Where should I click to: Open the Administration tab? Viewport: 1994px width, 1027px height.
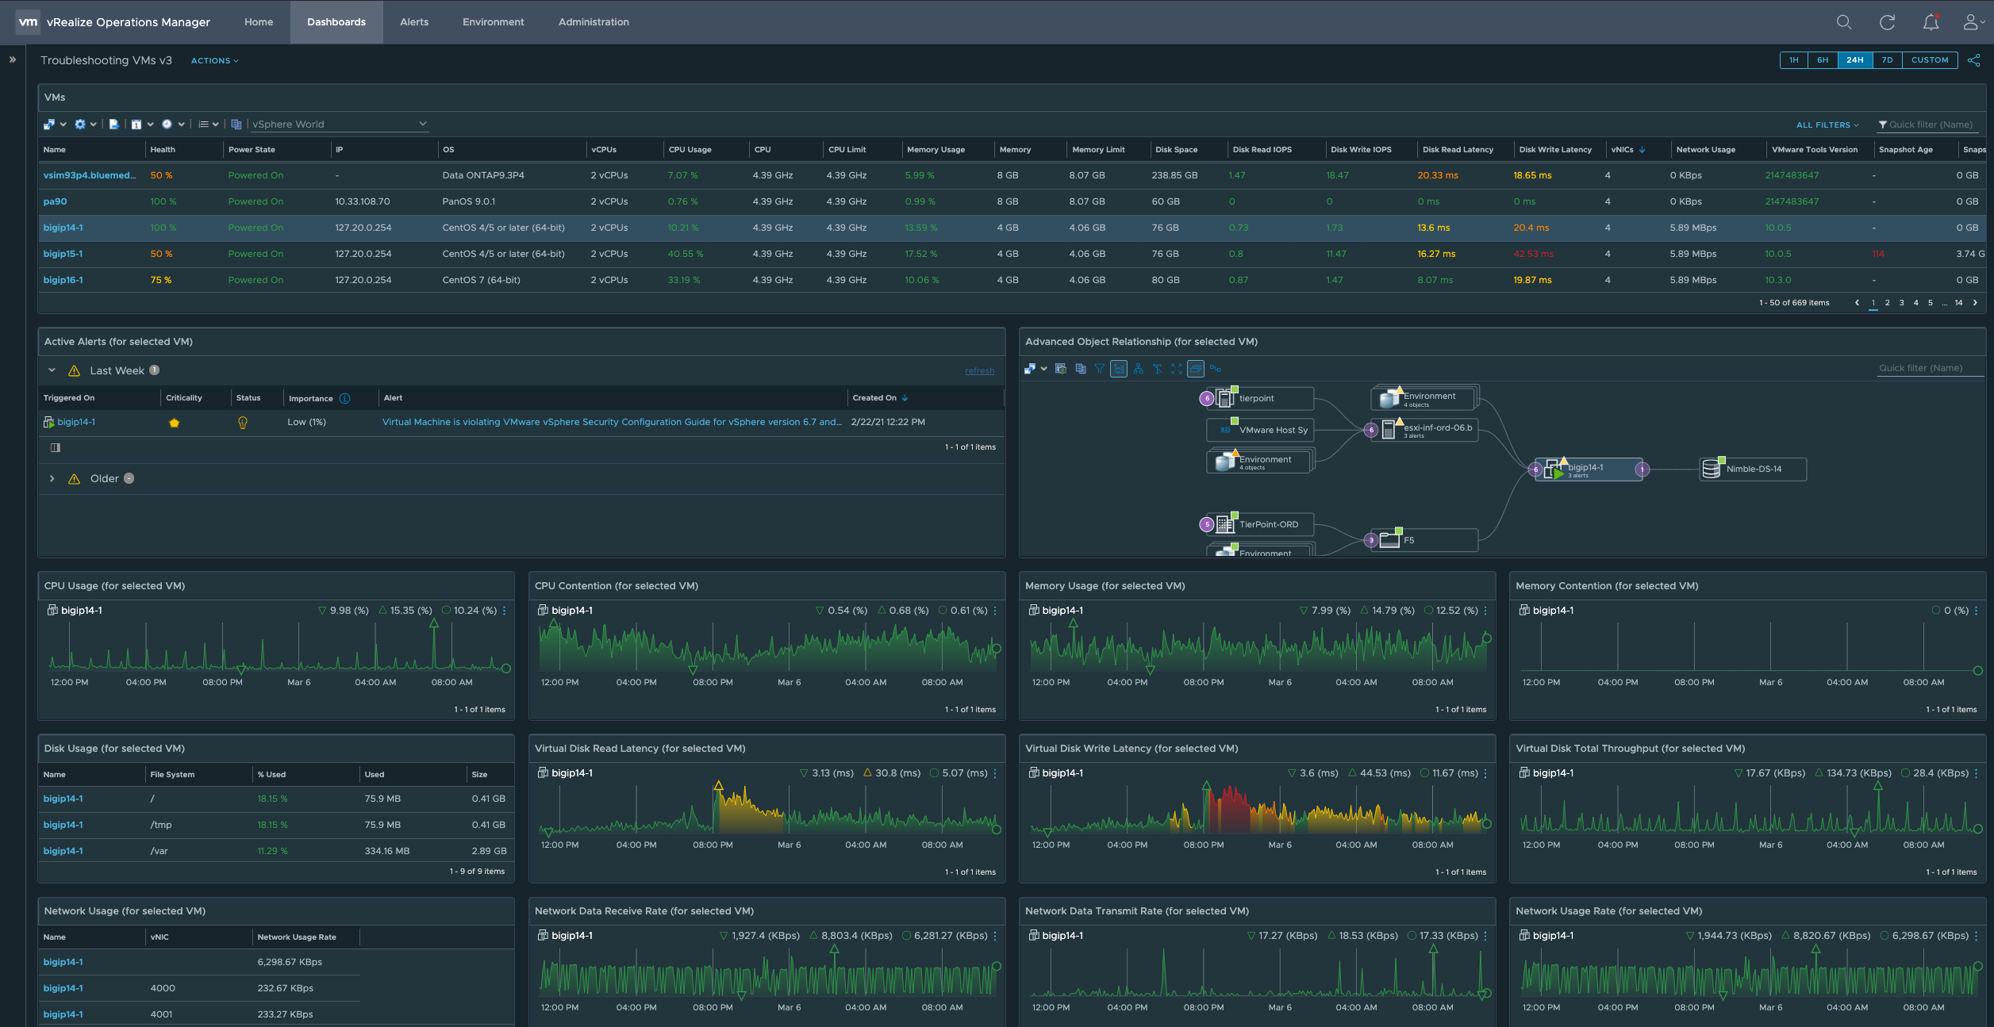coord(593,22)
